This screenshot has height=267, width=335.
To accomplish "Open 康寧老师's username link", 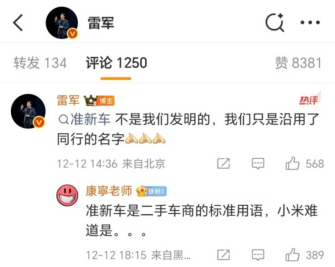I will point(109,191).
